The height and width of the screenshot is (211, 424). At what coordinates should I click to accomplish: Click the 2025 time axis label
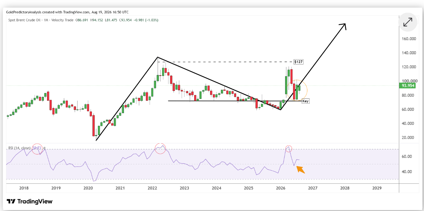click(249, 188)
